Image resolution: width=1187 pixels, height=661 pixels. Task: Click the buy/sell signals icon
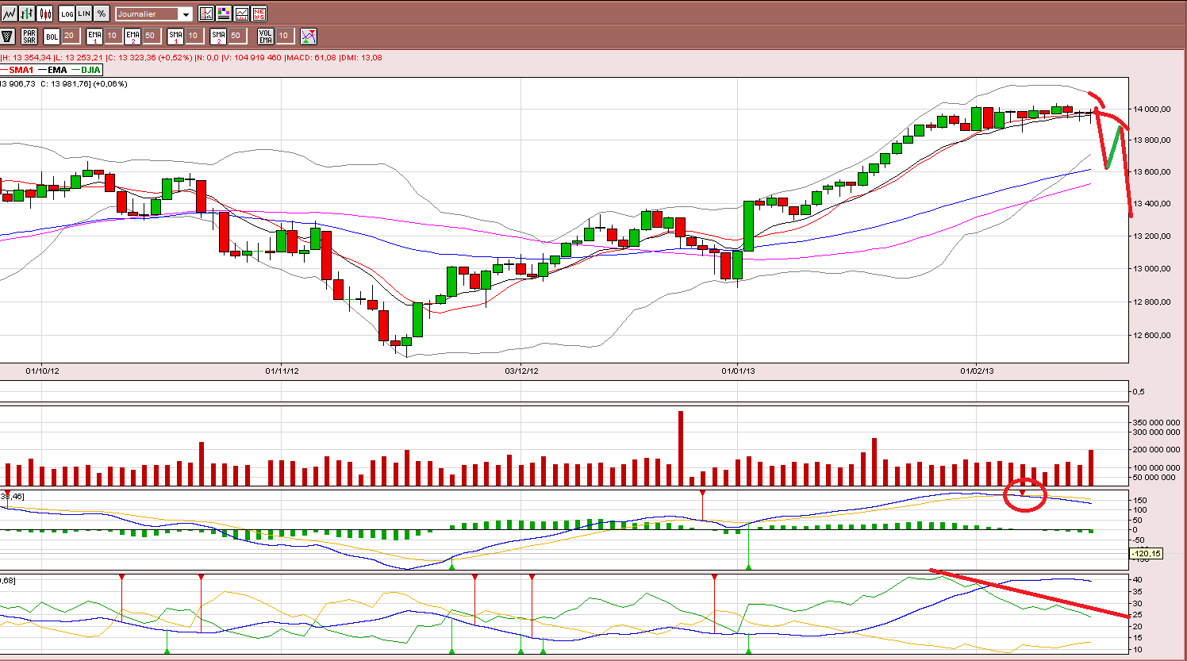(x=309, y=36)
